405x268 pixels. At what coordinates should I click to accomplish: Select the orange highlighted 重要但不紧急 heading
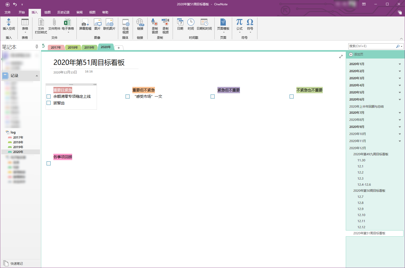[144, 90]
